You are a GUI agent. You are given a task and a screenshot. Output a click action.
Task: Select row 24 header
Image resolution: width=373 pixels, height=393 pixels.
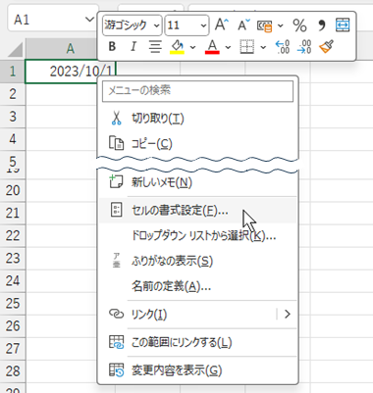[x=13, y=280]
